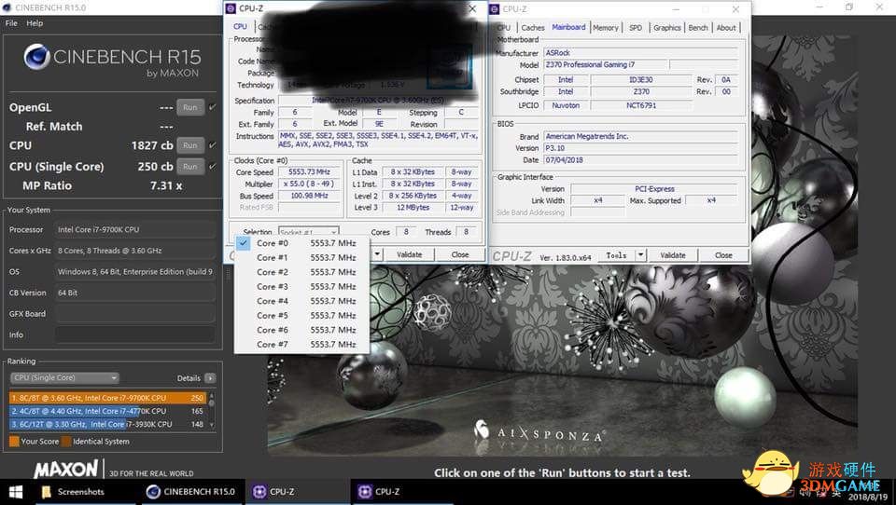Run the OpenGL benchmark test
The width and height of the screenshot is (896, 505).
click(x=190, y=107)
